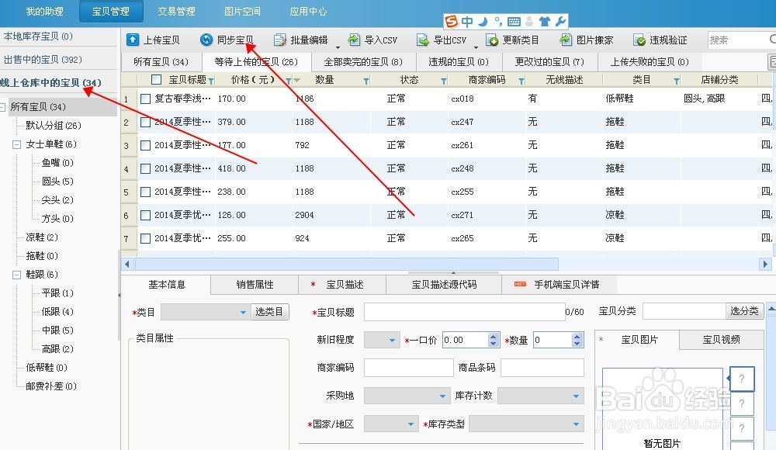Select 全部卖完的宝贝 (8) tab
Viewport: 776px width, 450px height.
[362, 62]
